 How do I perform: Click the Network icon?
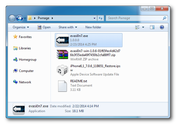pyautogui.click(x=15, y=82)
